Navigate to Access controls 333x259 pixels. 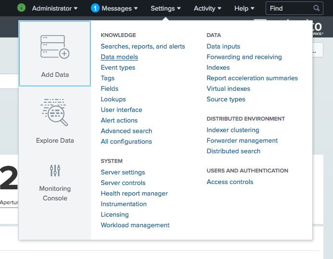pyautogui.click(x=230, y=182)
